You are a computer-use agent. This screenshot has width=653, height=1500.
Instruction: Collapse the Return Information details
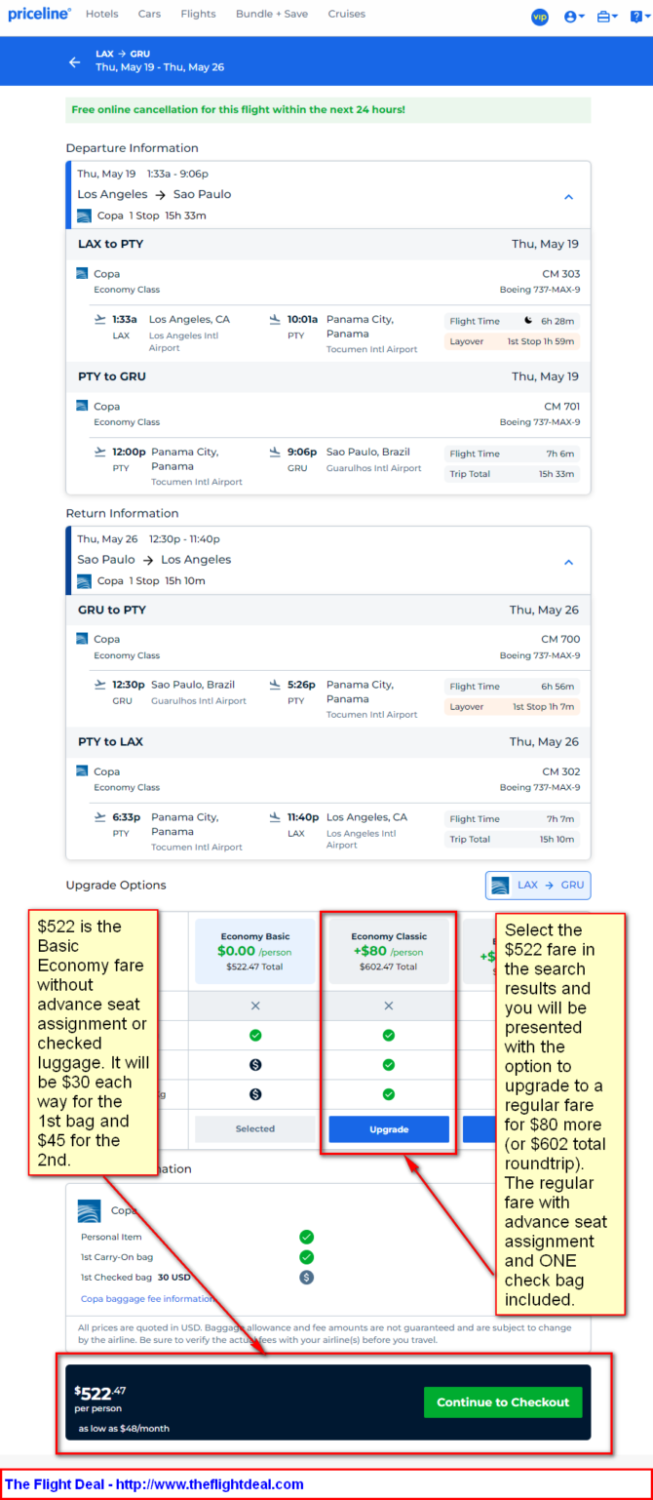click(x=569, y=562)
